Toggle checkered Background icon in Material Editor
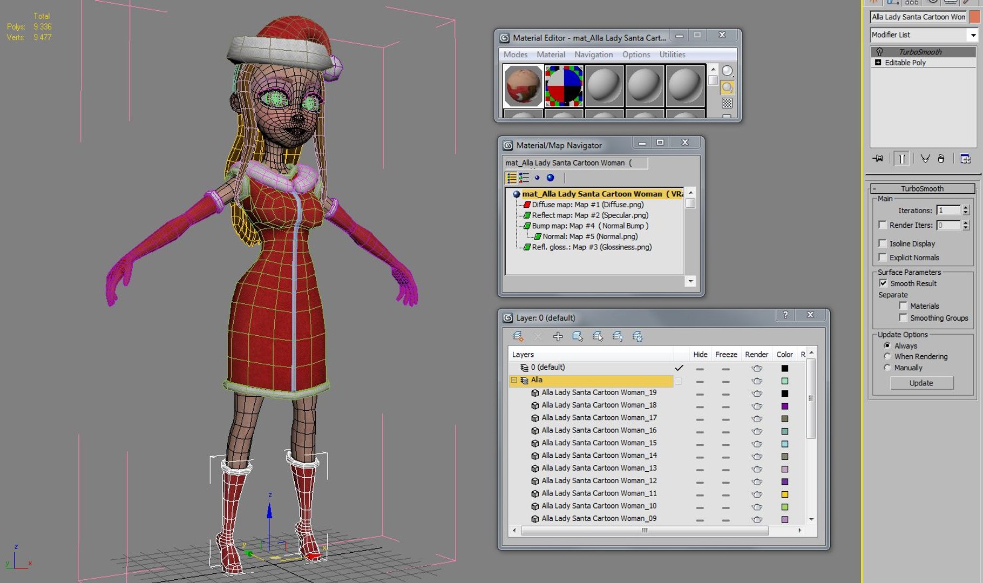Screen dimensions: 983x583 (x=728, y=103)
